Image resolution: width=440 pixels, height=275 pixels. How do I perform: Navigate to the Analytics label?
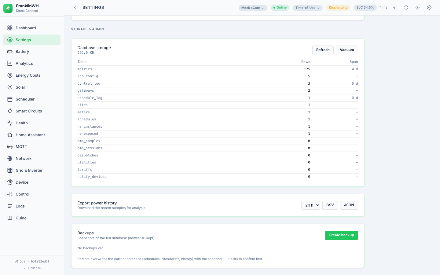[24, 64]
